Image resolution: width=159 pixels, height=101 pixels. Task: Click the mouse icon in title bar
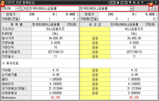coord(118,3)
